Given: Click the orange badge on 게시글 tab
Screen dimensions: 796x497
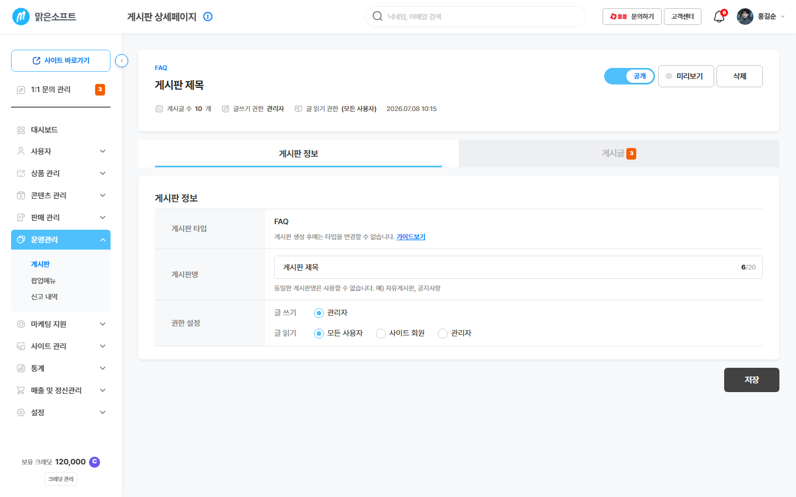Looking at the screenshot, I should point(631,154).
